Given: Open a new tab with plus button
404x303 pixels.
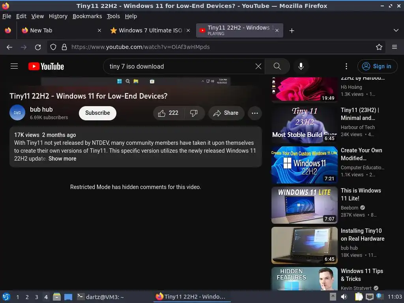Looking at the screenshot, I should [292, 31].
